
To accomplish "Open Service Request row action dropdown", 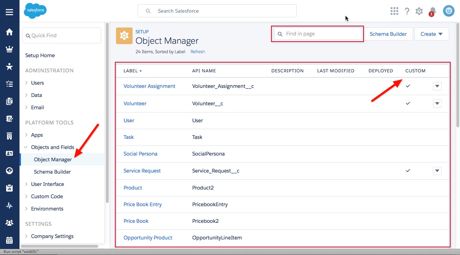I will (x=437, y=171).
